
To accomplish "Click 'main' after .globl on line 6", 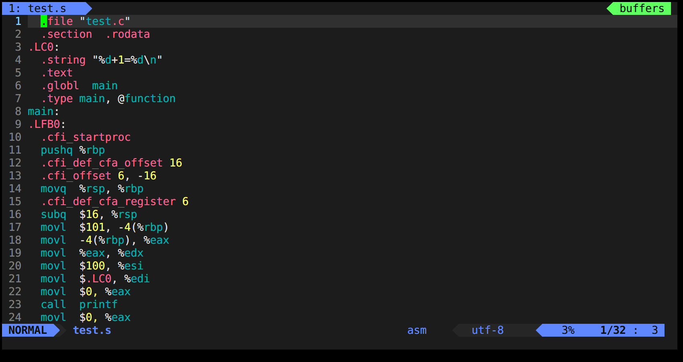I will point(105,86).
